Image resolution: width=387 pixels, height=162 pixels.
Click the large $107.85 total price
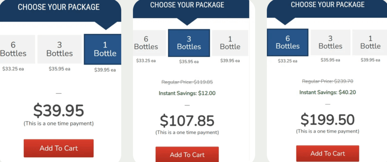(x=187, y=121)
